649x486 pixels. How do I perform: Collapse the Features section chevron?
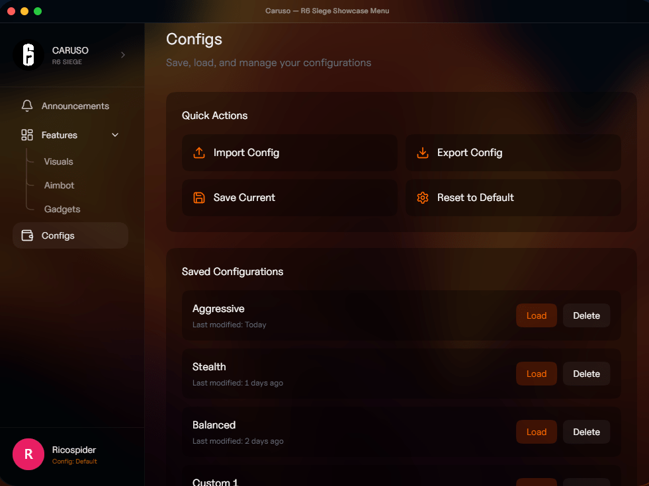(115, 135)
